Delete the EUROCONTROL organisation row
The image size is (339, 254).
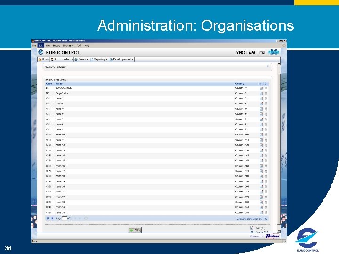266,88
